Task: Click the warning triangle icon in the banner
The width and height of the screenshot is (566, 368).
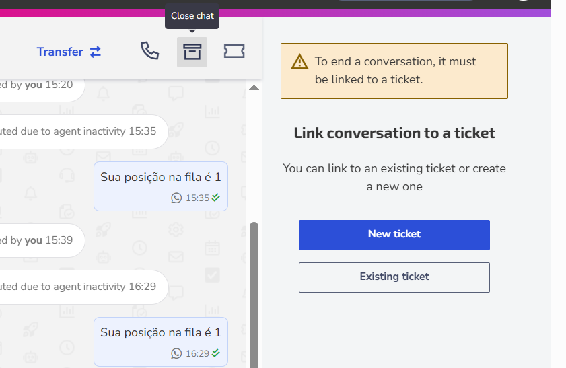Action: pyautogui.click(x=299, y=62)
